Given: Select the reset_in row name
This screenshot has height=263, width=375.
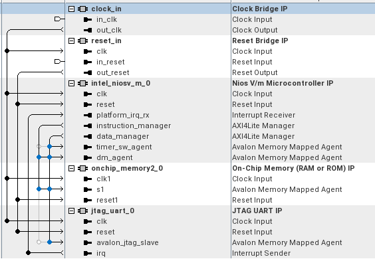Looking at the screenshot, I should 106,41.
